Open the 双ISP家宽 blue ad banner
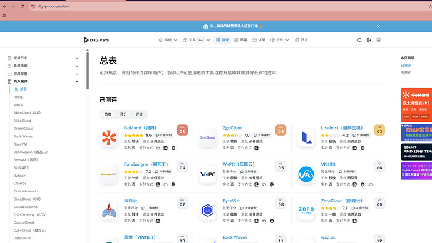432x243 pixels. [x=416, y=133]
